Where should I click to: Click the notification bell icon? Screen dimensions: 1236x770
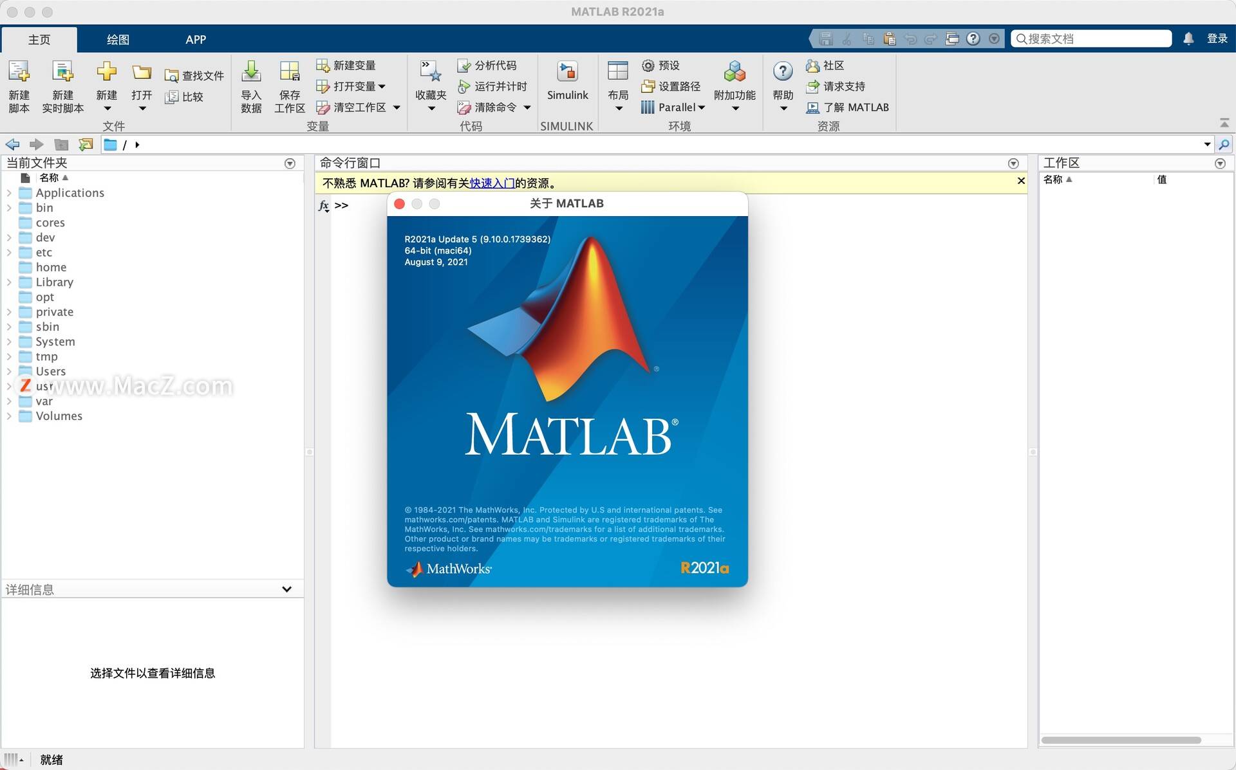click(x=1188, y=39)
